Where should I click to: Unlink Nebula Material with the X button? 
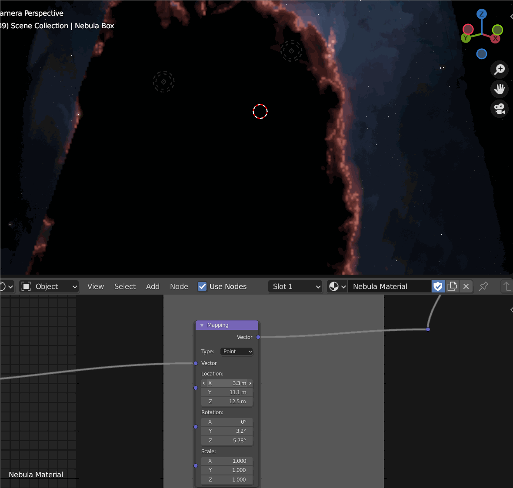(466, 286)
